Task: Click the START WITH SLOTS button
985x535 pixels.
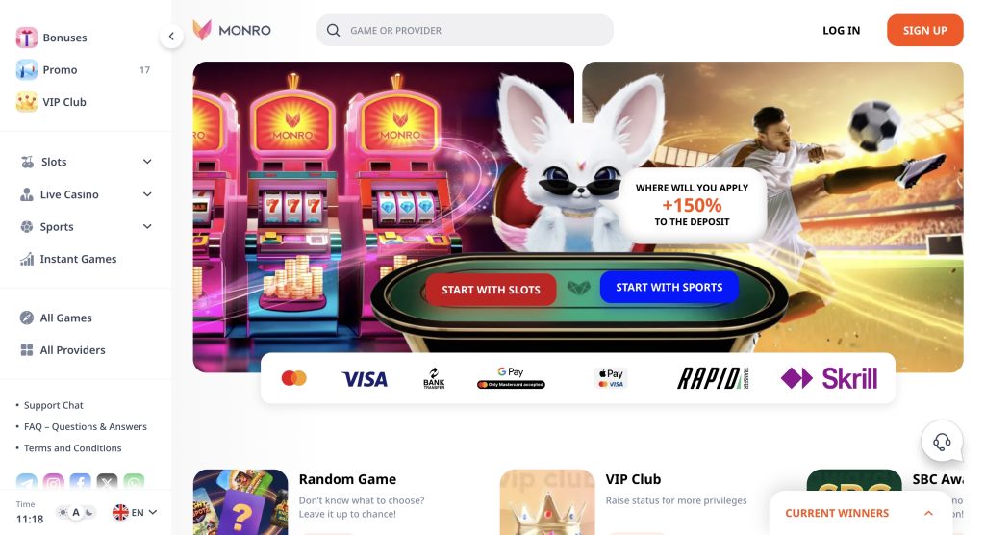Action: [491, 290]
